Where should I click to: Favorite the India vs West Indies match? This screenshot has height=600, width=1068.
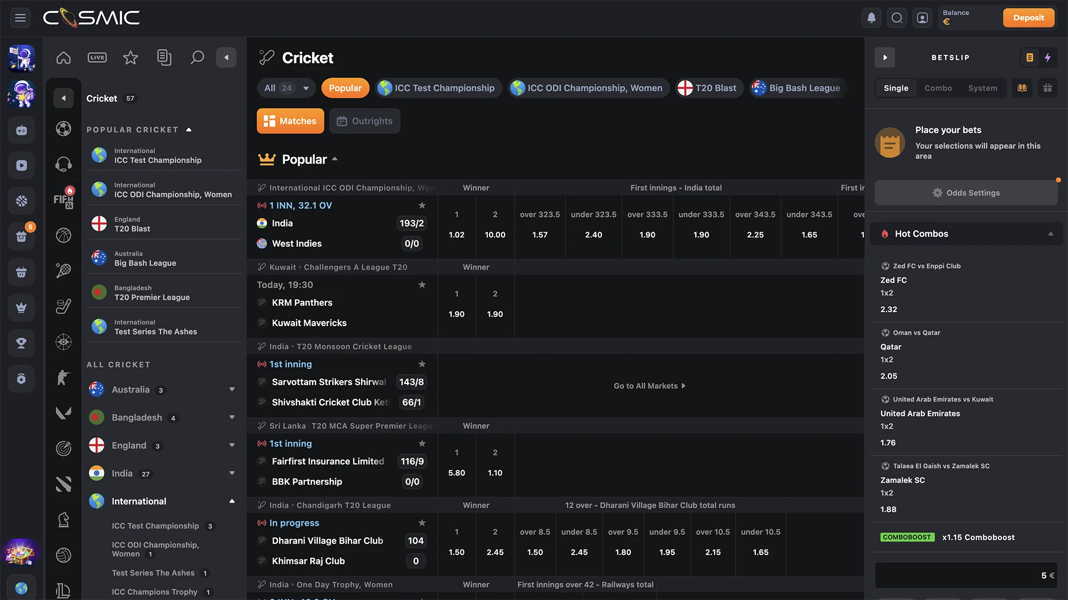[422, 206]
